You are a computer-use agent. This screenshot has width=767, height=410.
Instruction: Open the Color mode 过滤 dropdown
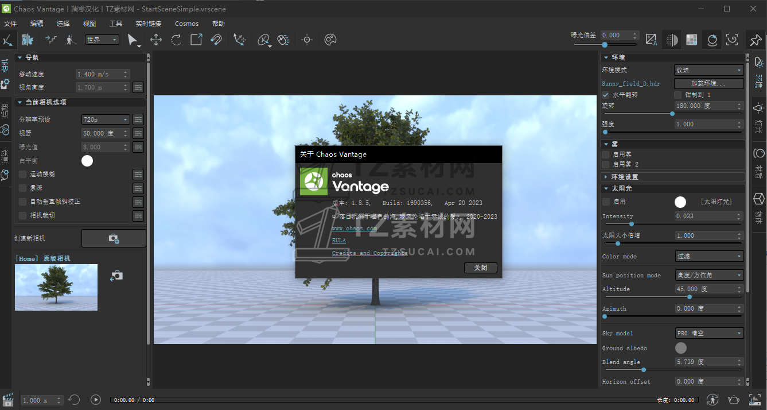709,256
